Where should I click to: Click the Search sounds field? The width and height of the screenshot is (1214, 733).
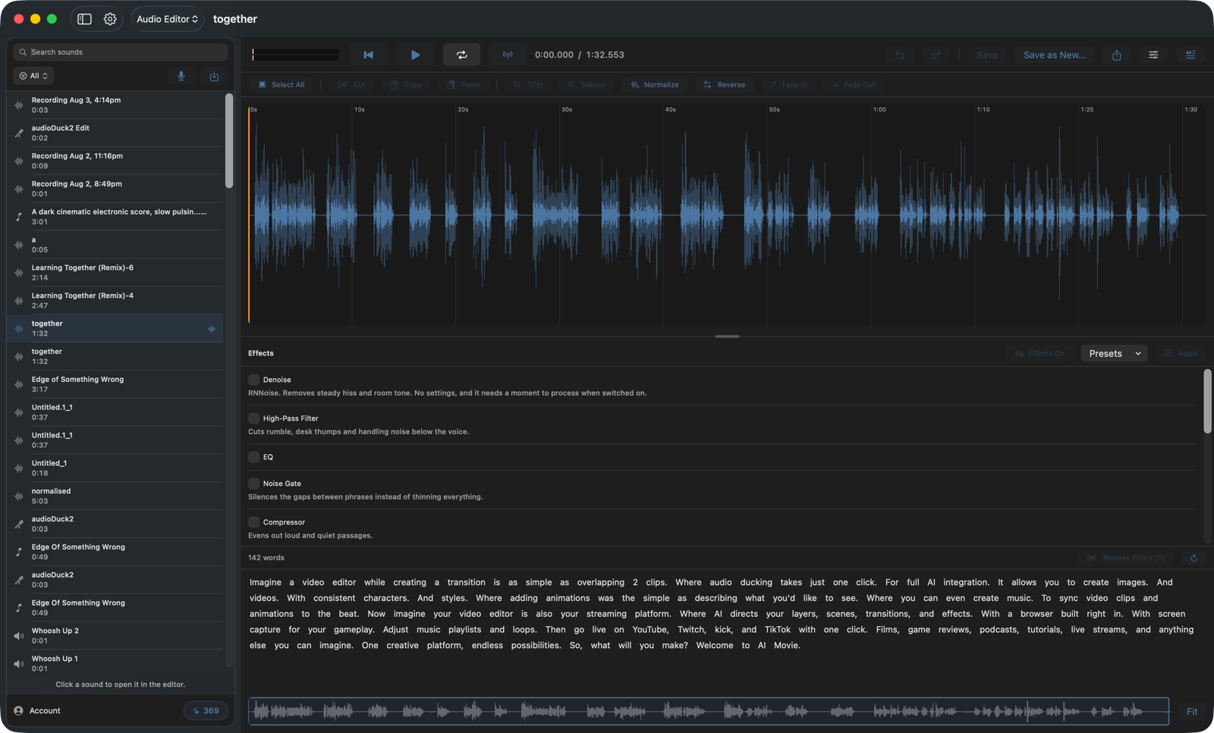121,52
